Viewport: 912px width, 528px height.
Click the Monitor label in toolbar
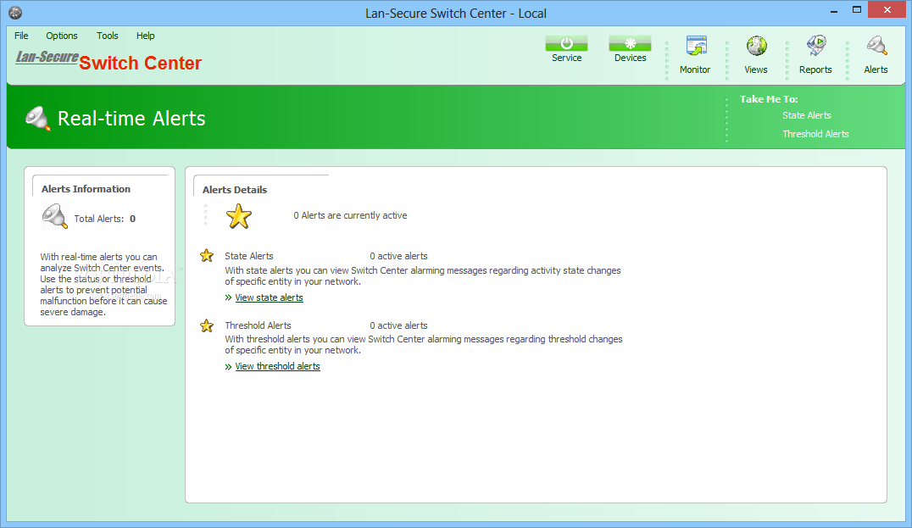click(x=695, y=69)
